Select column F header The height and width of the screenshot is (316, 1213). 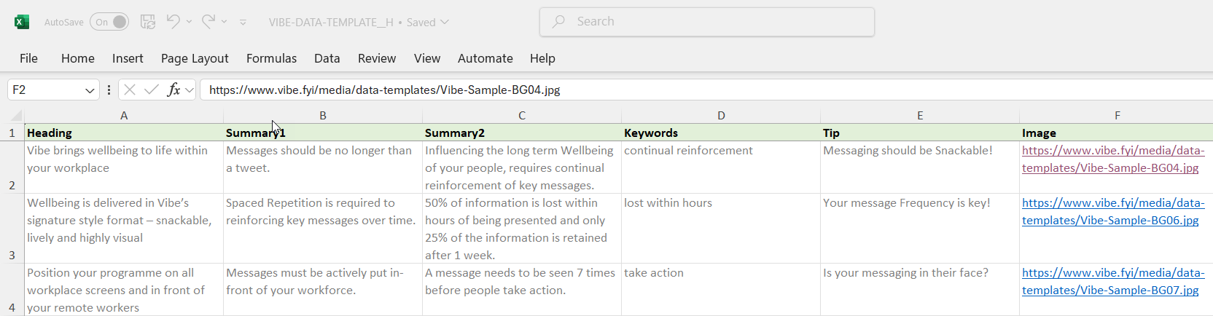tap(1117, 116)
